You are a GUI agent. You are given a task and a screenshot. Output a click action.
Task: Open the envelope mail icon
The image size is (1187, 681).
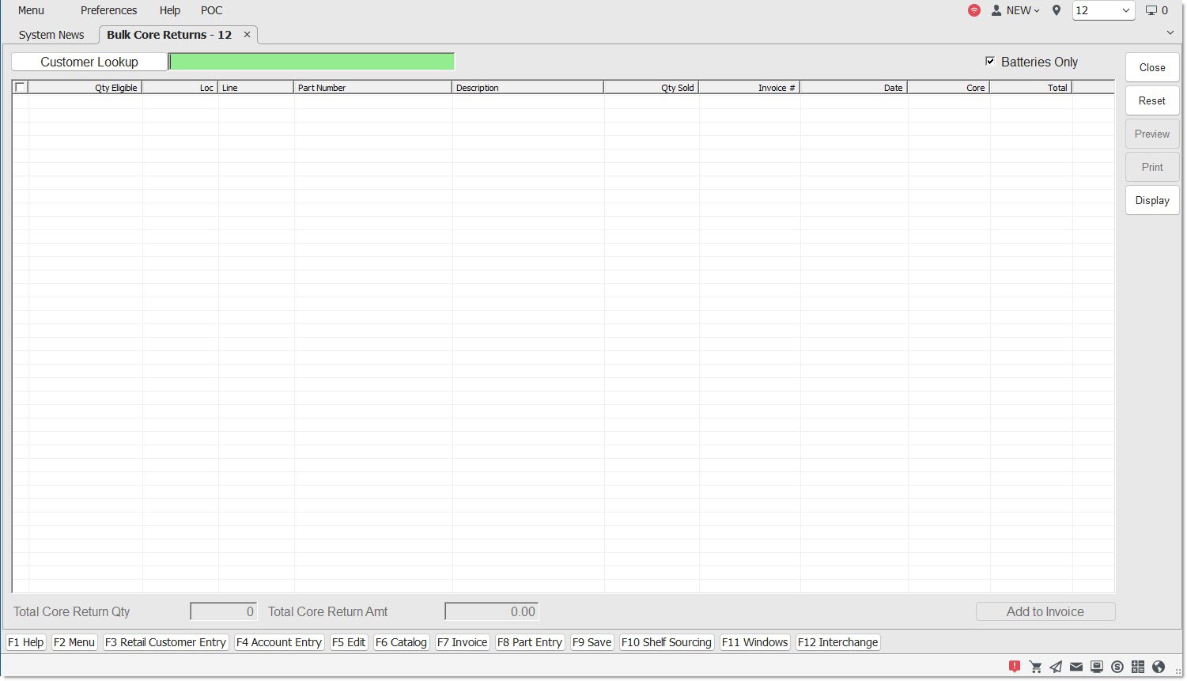[x=1076, y=667]
